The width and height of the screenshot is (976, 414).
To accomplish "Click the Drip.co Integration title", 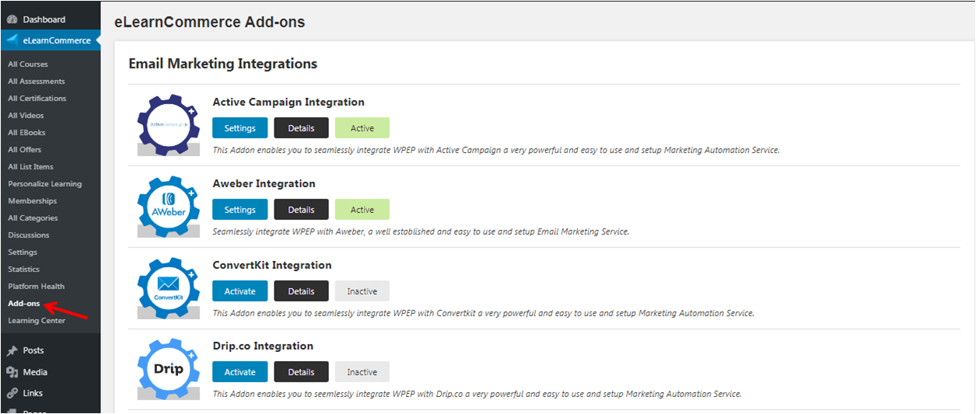I will (x=263, y=346).
